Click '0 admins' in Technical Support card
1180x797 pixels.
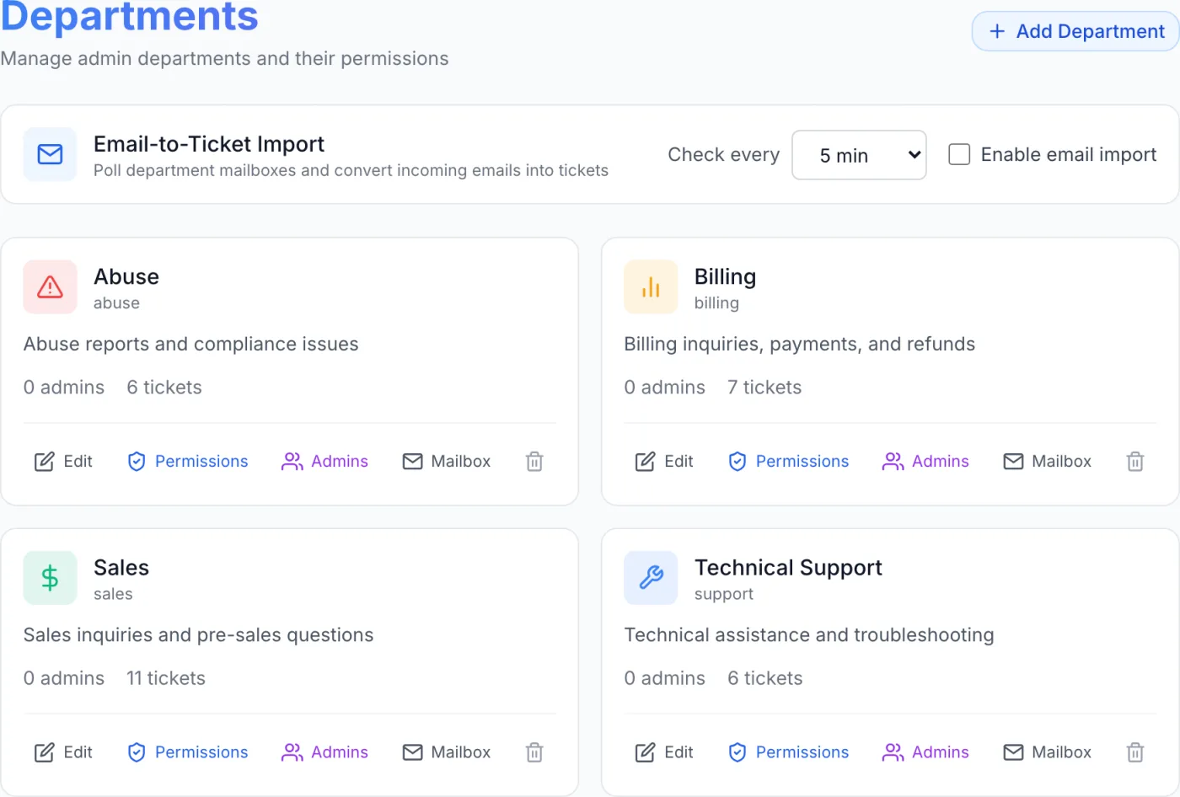pos(665,678)
